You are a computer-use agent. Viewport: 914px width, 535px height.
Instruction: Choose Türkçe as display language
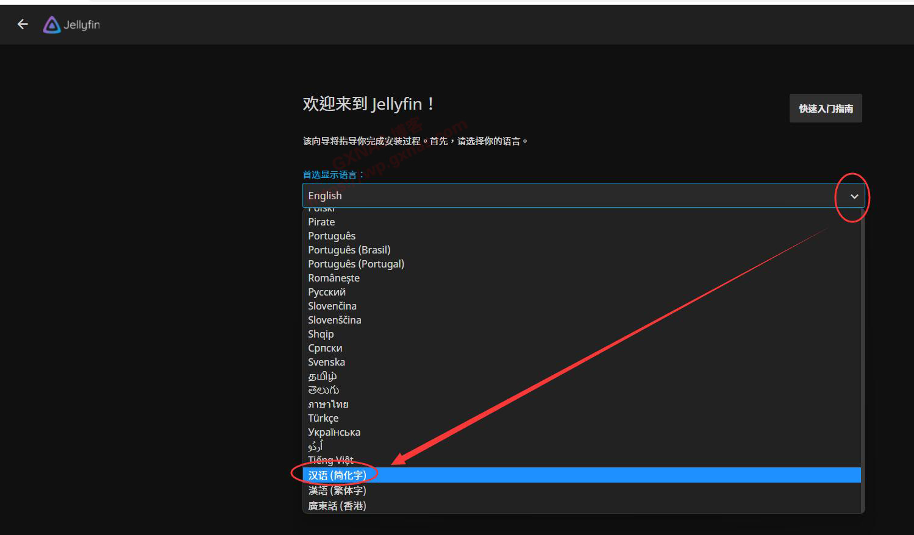point(323,418)
